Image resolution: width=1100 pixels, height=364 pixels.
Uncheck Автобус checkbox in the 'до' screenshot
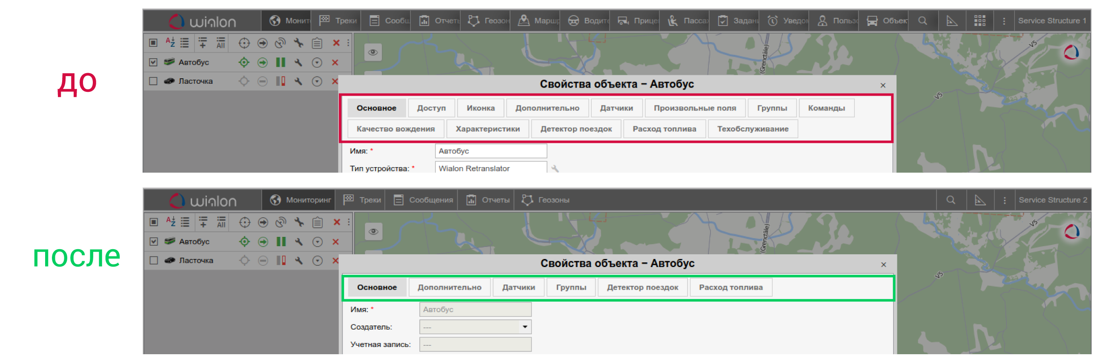[153, 63]
